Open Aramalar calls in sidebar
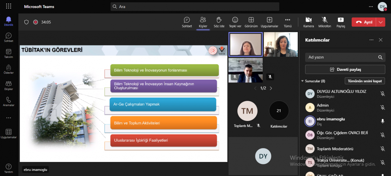Viewport: 391px width, 176px height. [x=9, y=102]
